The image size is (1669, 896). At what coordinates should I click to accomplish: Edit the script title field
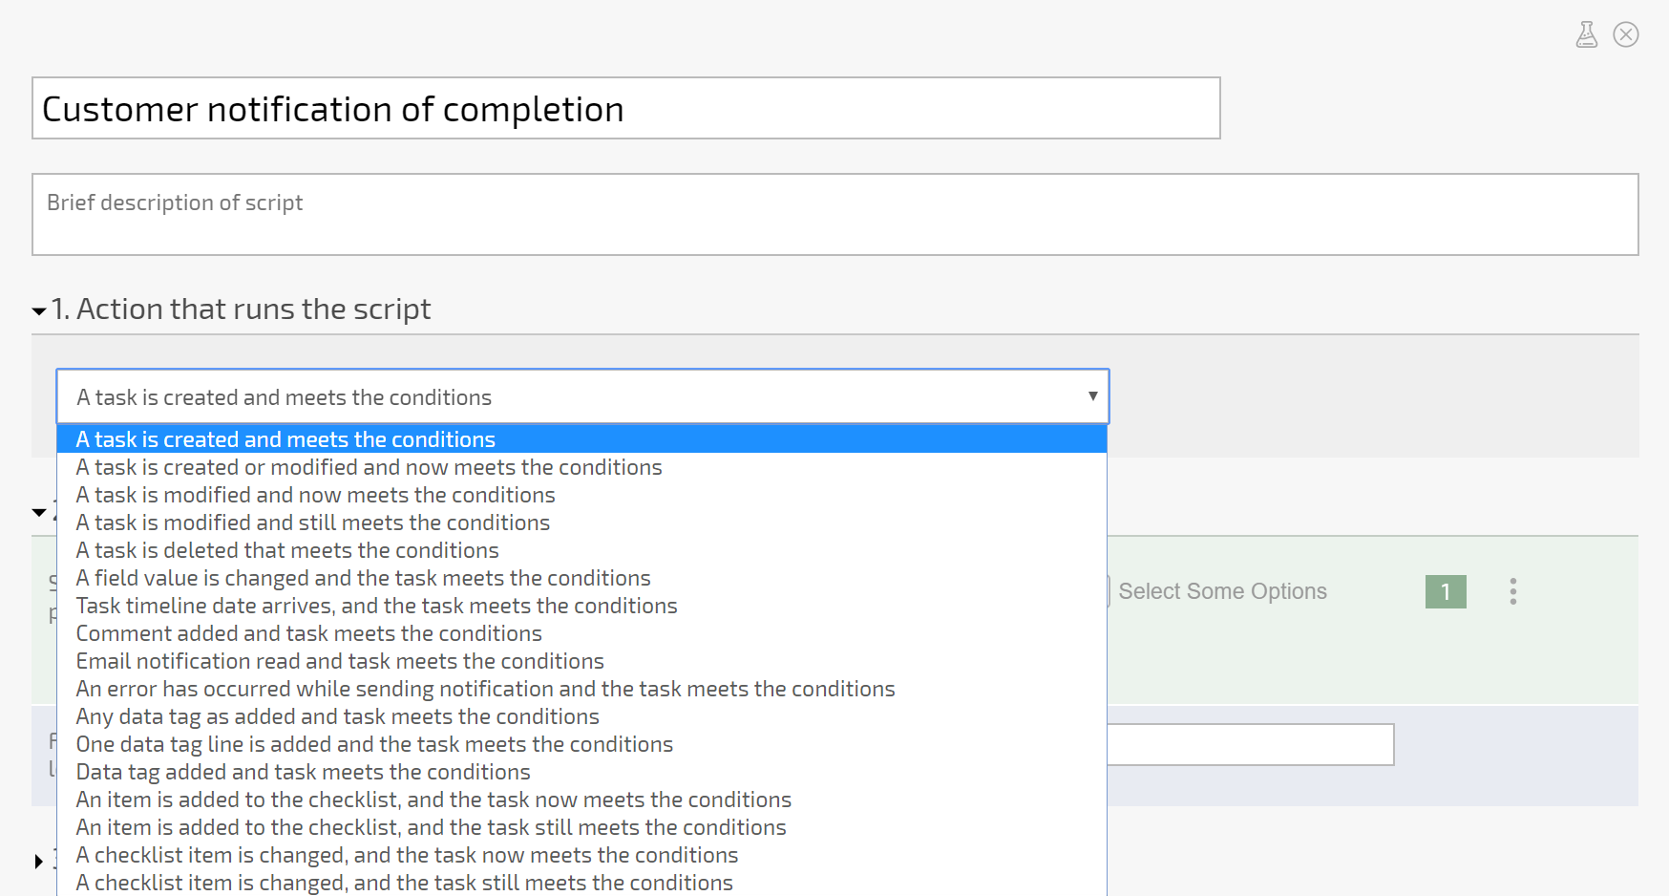coord(625,109)
